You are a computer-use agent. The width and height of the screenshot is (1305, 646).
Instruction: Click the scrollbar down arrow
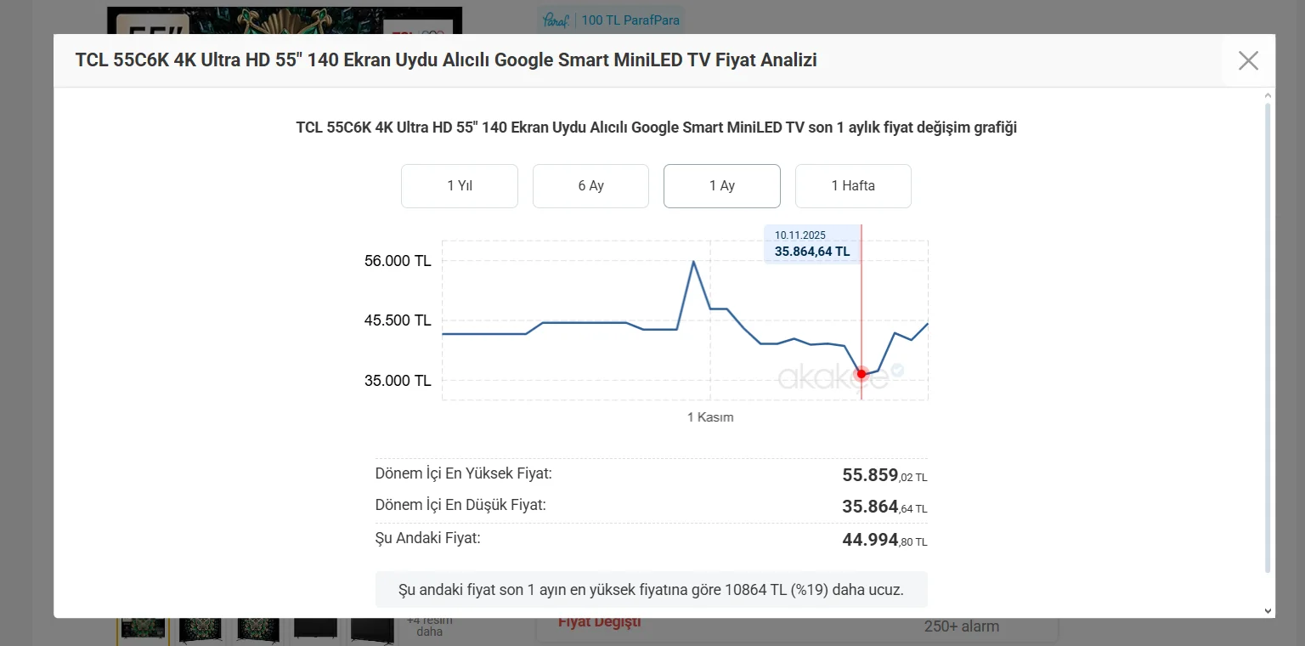[1268, 610]
